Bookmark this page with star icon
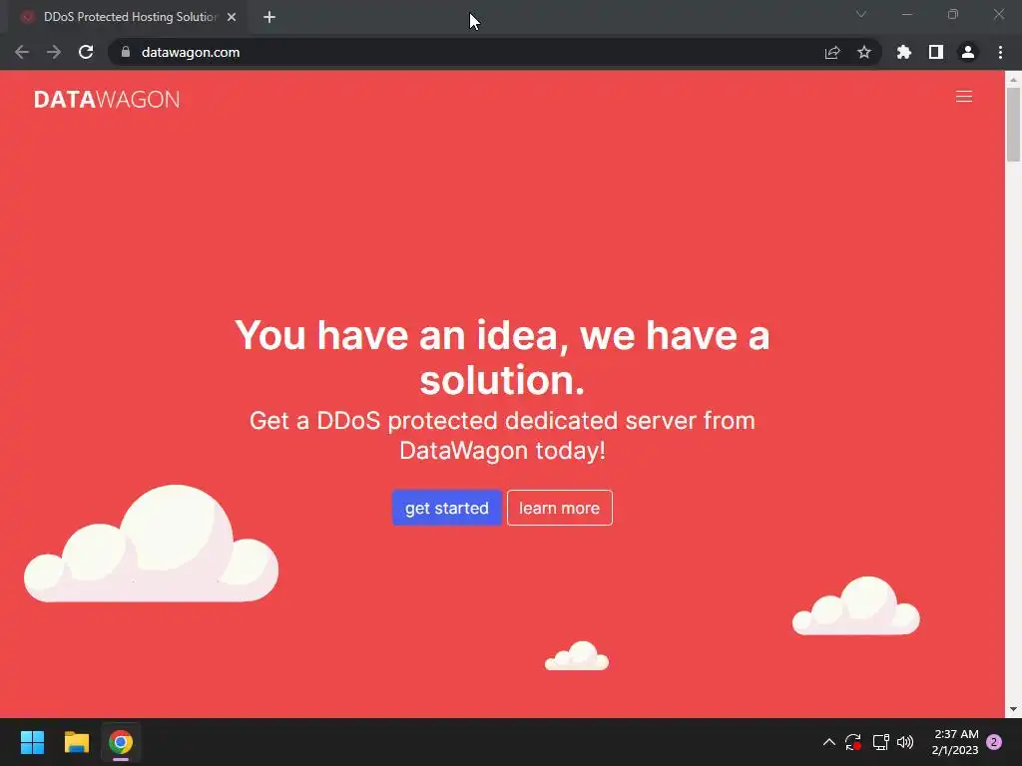The width and height of the screenshot is (1022, 766). point(863,52)
